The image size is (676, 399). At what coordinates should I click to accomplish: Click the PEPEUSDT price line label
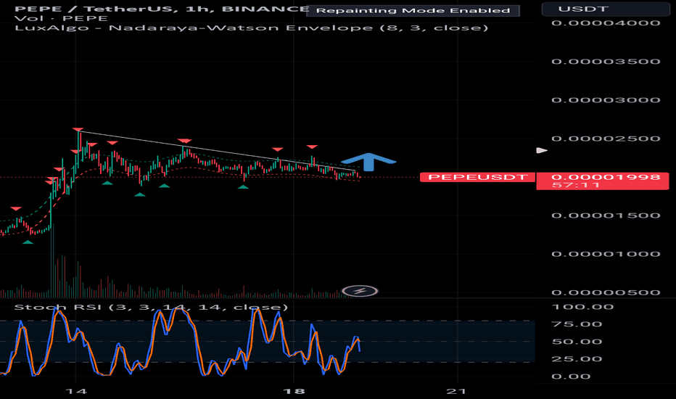[477, 177]
